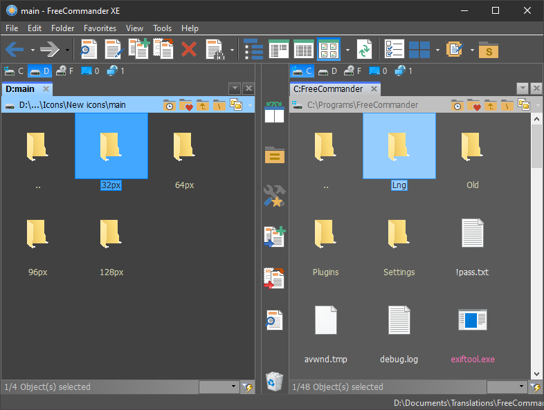
Task: Go forward with the white forward arrow
Action: [x=49, y=50]
